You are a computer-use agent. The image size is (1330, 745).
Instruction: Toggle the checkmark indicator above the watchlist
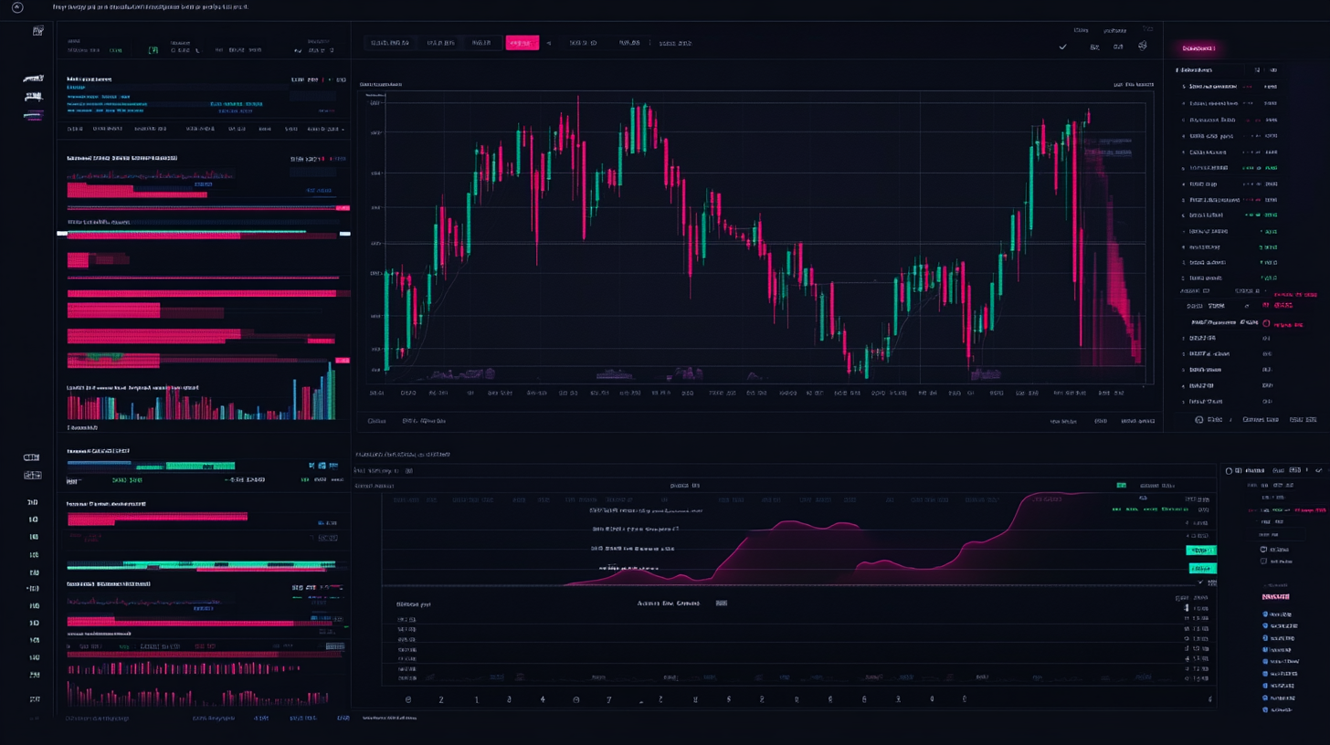[1062, 46]
